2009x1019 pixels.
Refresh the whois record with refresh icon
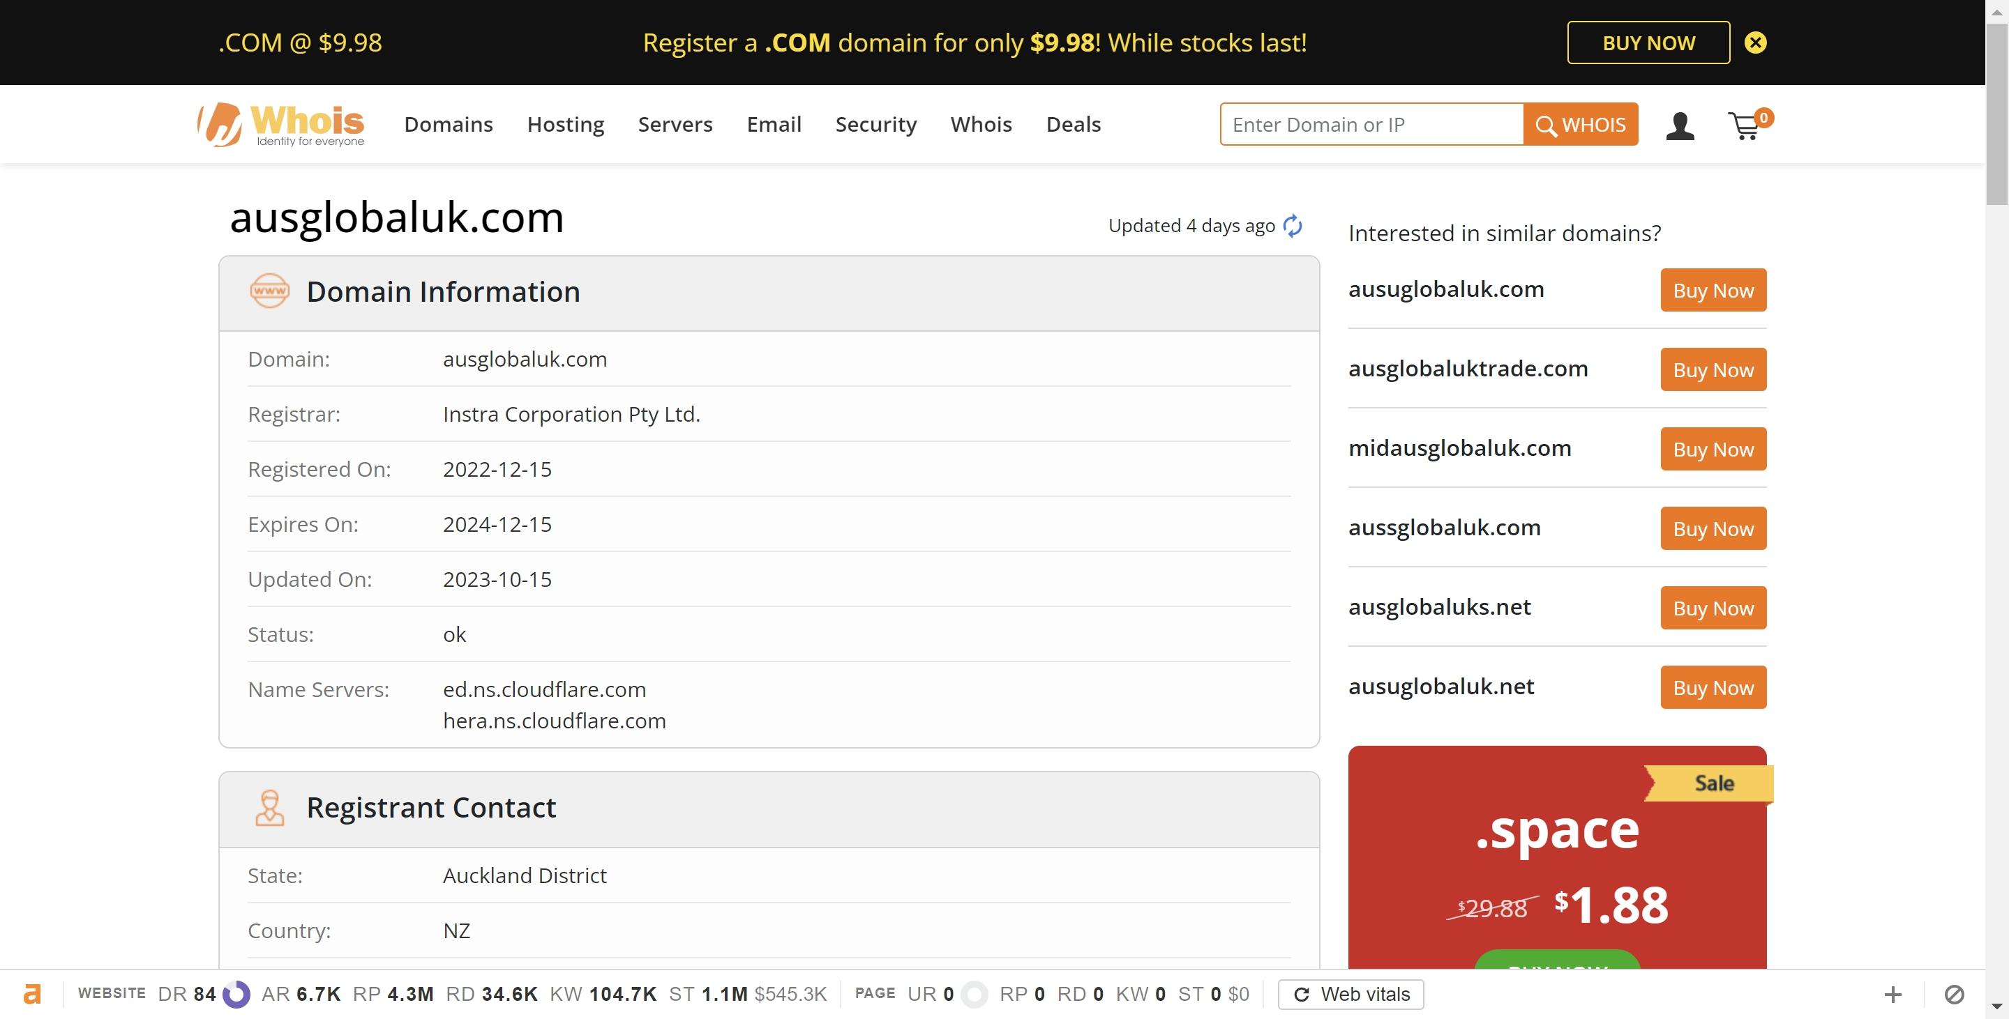click(x=1293, y=226)
